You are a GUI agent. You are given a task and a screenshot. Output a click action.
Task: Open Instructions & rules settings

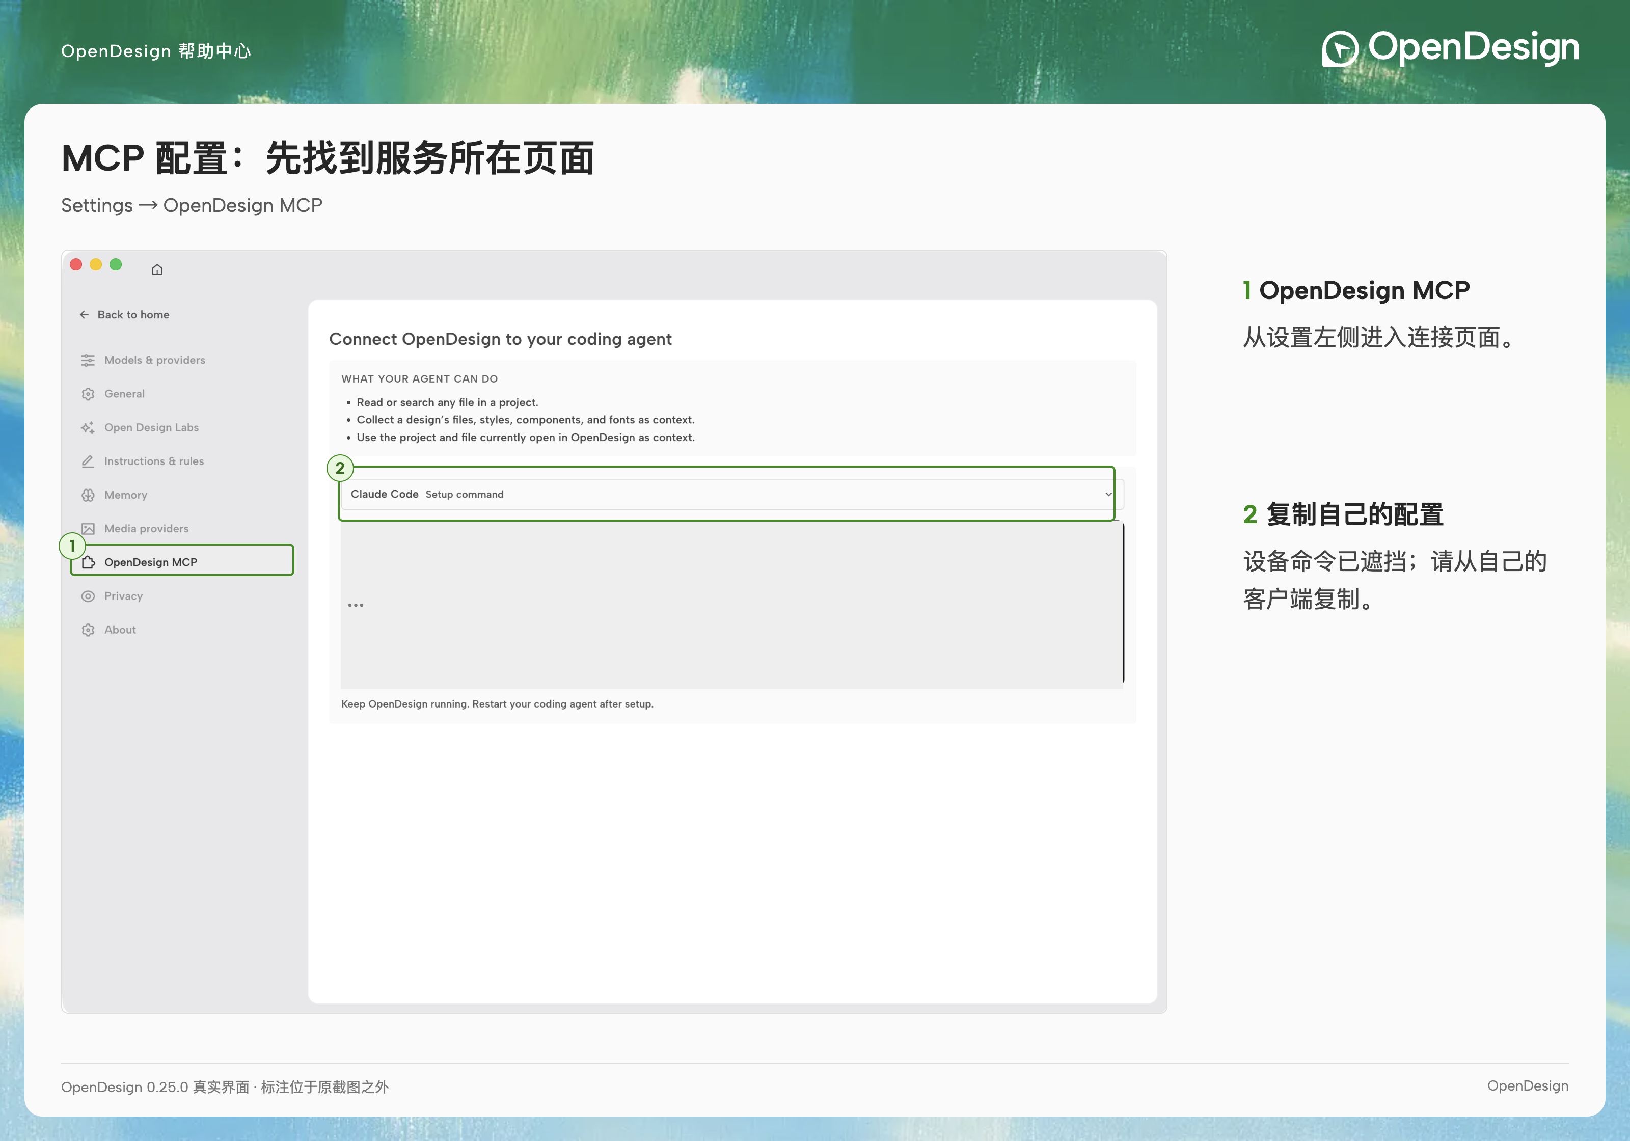pos(154,461)
